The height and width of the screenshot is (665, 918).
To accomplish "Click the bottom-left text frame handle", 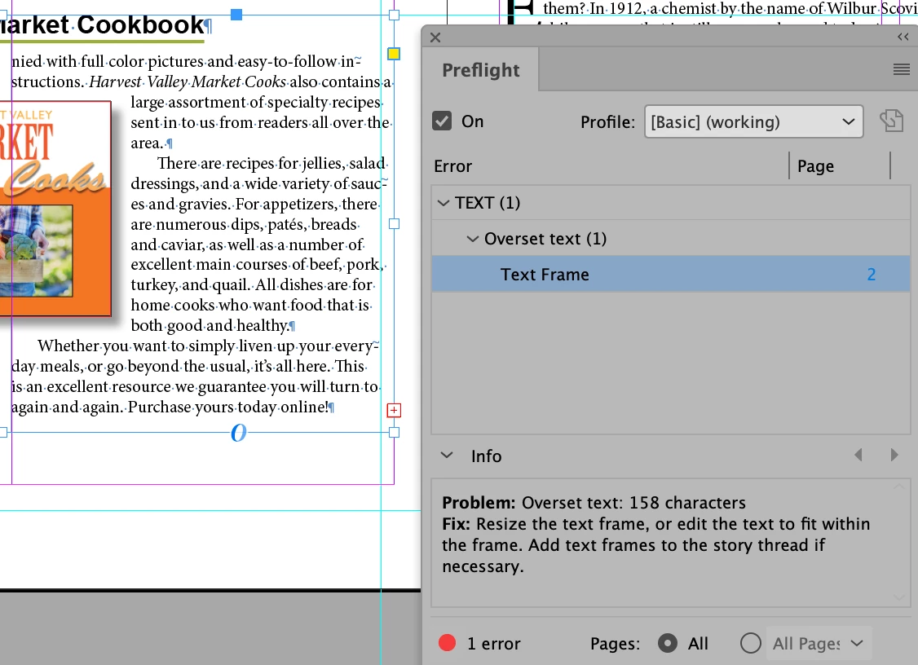I will click(x=3, y=433).
